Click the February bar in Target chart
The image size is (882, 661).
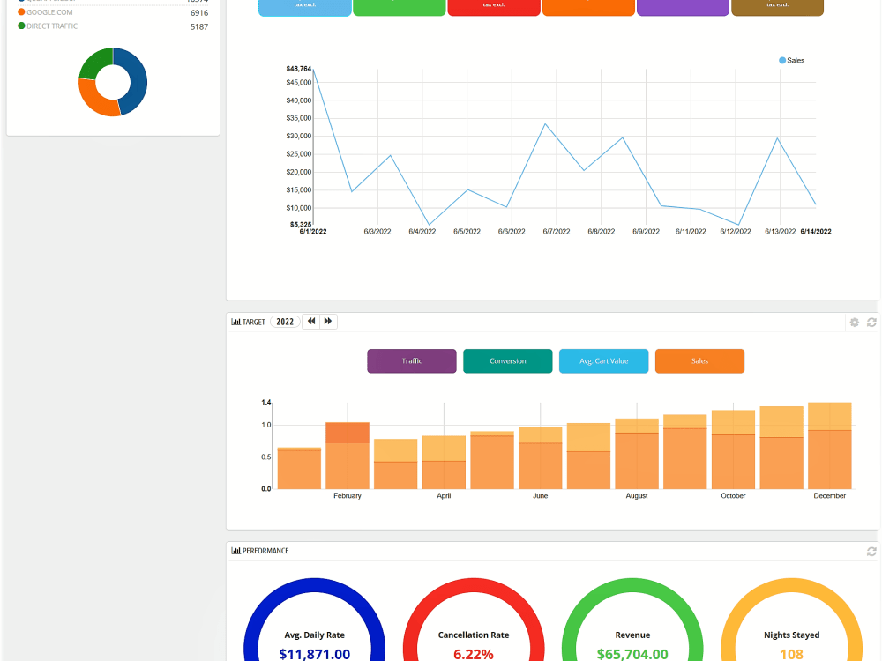click(x=348, y=456)
